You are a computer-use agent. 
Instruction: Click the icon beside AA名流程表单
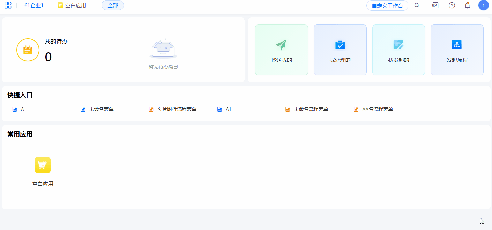click(356, 109)
